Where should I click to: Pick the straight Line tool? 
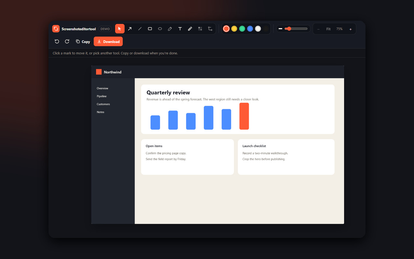[x=140, y=29]
